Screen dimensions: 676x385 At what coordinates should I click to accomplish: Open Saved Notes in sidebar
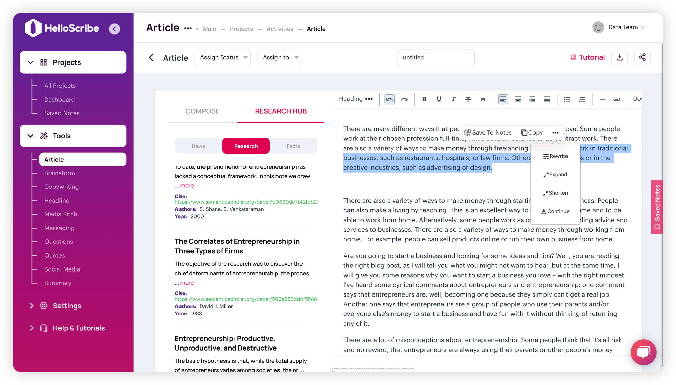62,113
